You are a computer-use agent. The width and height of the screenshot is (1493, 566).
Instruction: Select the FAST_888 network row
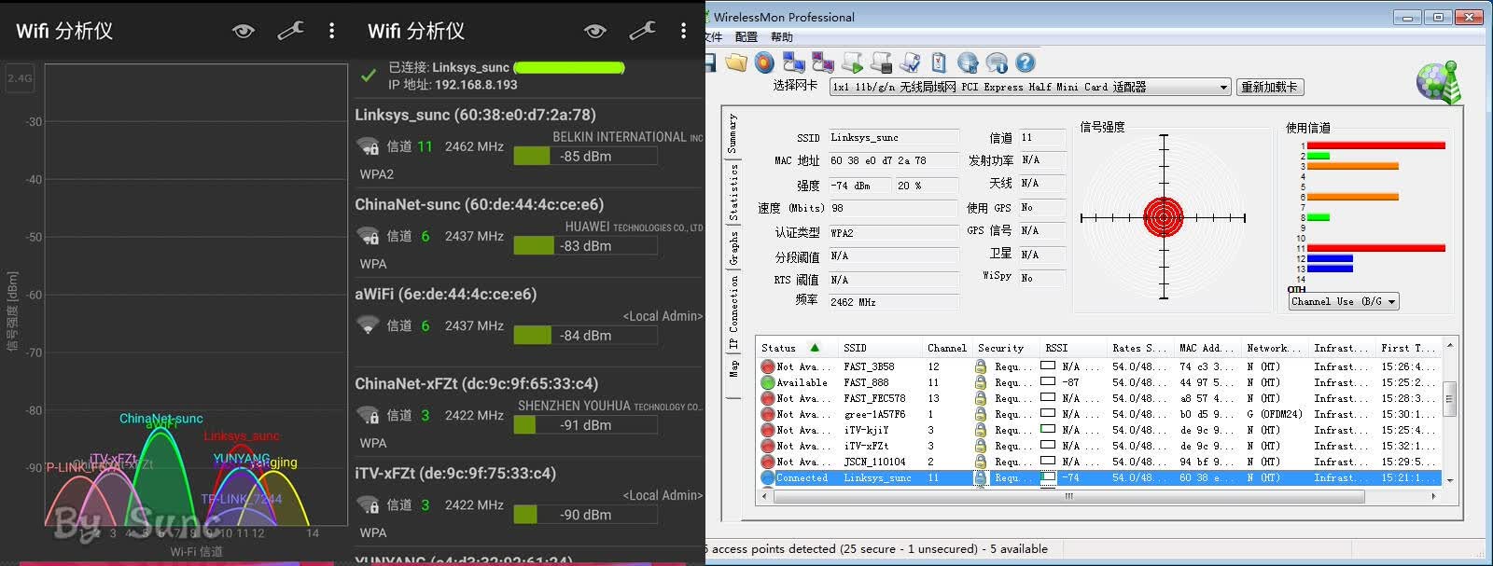1101,382
